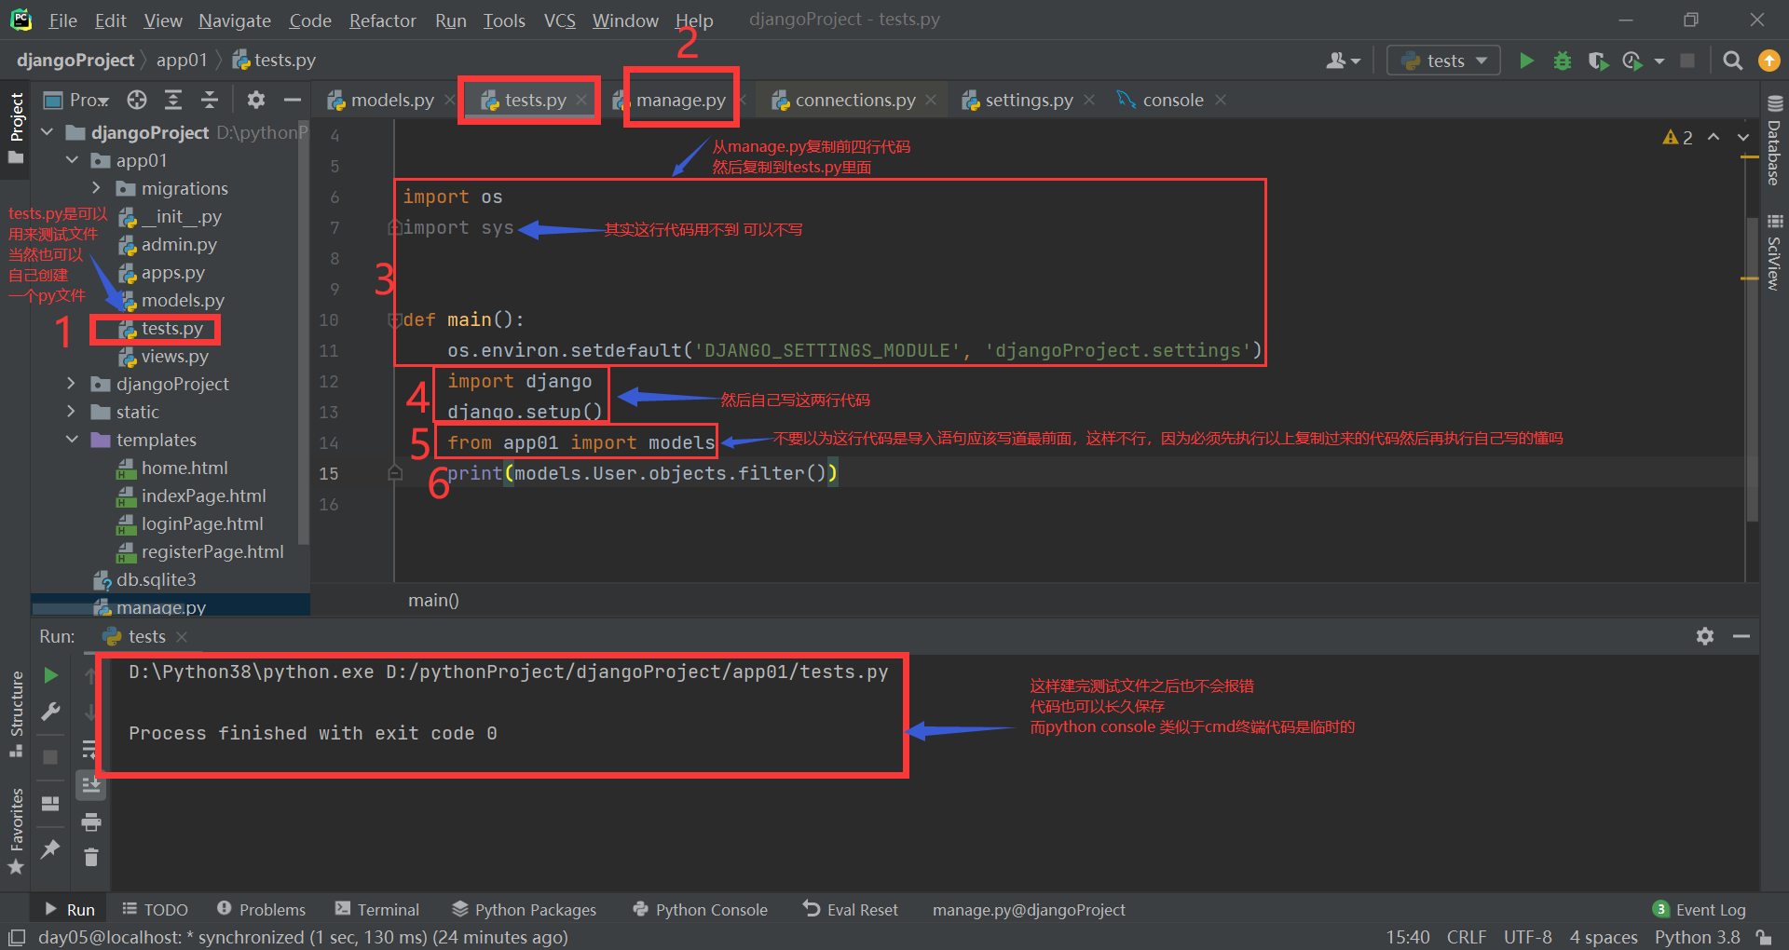Click the stop process square in toolbar
The height and width of the screenshot is (950, 1789).
pyautogui.click(x=1687, y=61)
